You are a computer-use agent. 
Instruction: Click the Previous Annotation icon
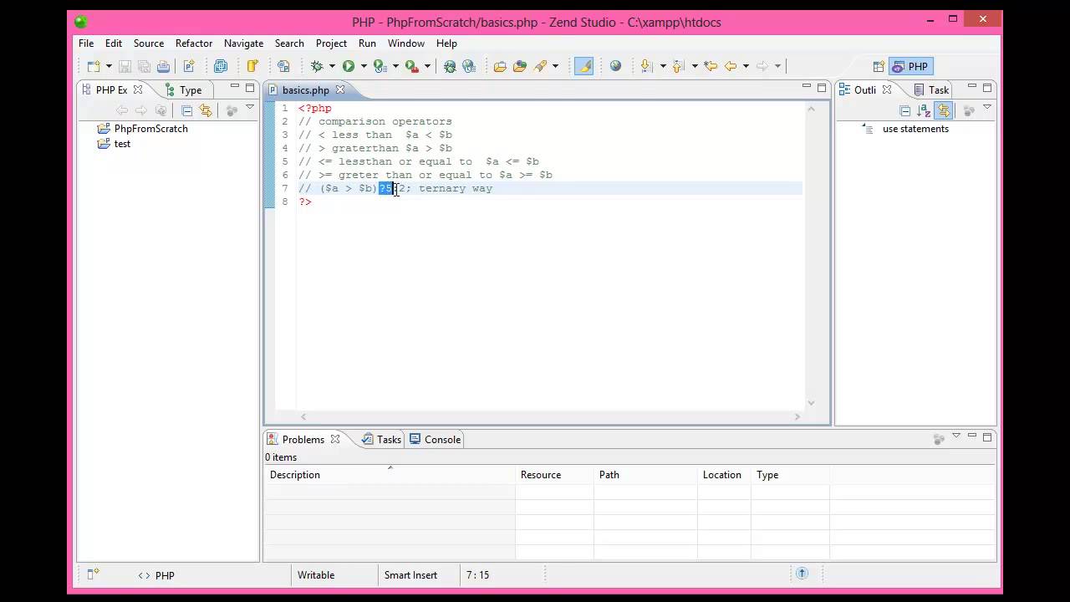[678, 66]
